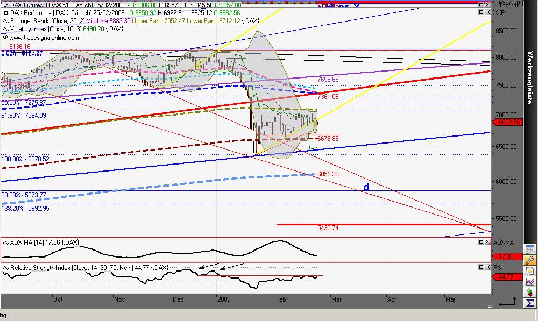Click the red 44.77 RSI value marker
The image size is (538, 321).
pyautogui.click(x=507, y=276)
